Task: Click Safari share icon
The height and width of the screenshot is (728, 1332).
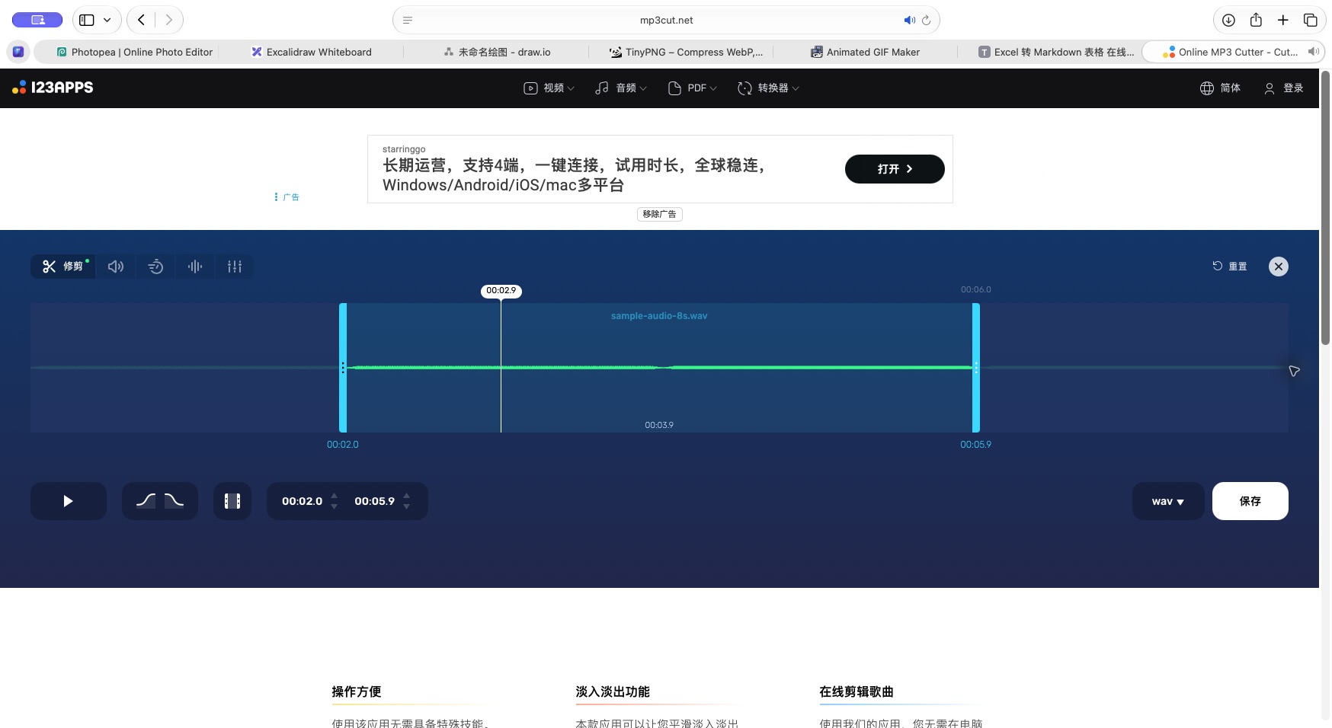Action: (1256, 21)
